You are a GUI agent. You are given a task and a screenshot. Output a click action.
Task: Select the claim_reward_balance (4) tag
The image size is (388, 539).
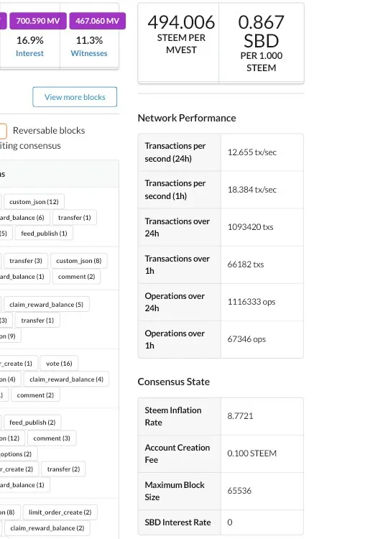tap(66, 379)
